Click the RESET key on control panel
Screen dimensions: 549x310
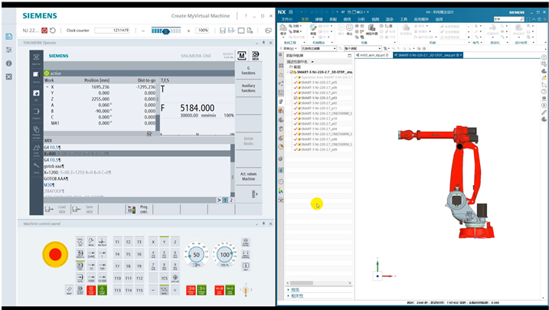click(x=70, y=290)
